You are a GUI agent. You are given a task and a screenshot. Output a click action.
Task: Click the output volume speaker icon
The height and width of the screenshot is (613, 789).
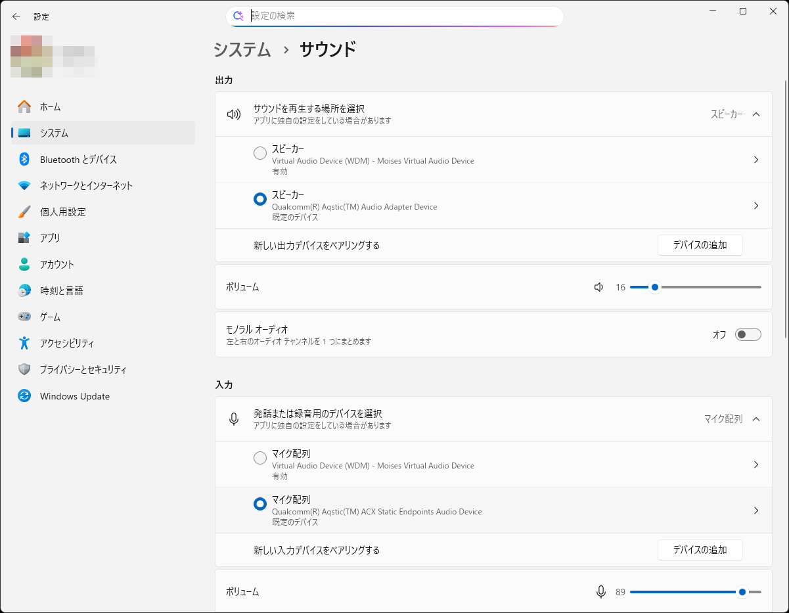(x=598, y=286)
